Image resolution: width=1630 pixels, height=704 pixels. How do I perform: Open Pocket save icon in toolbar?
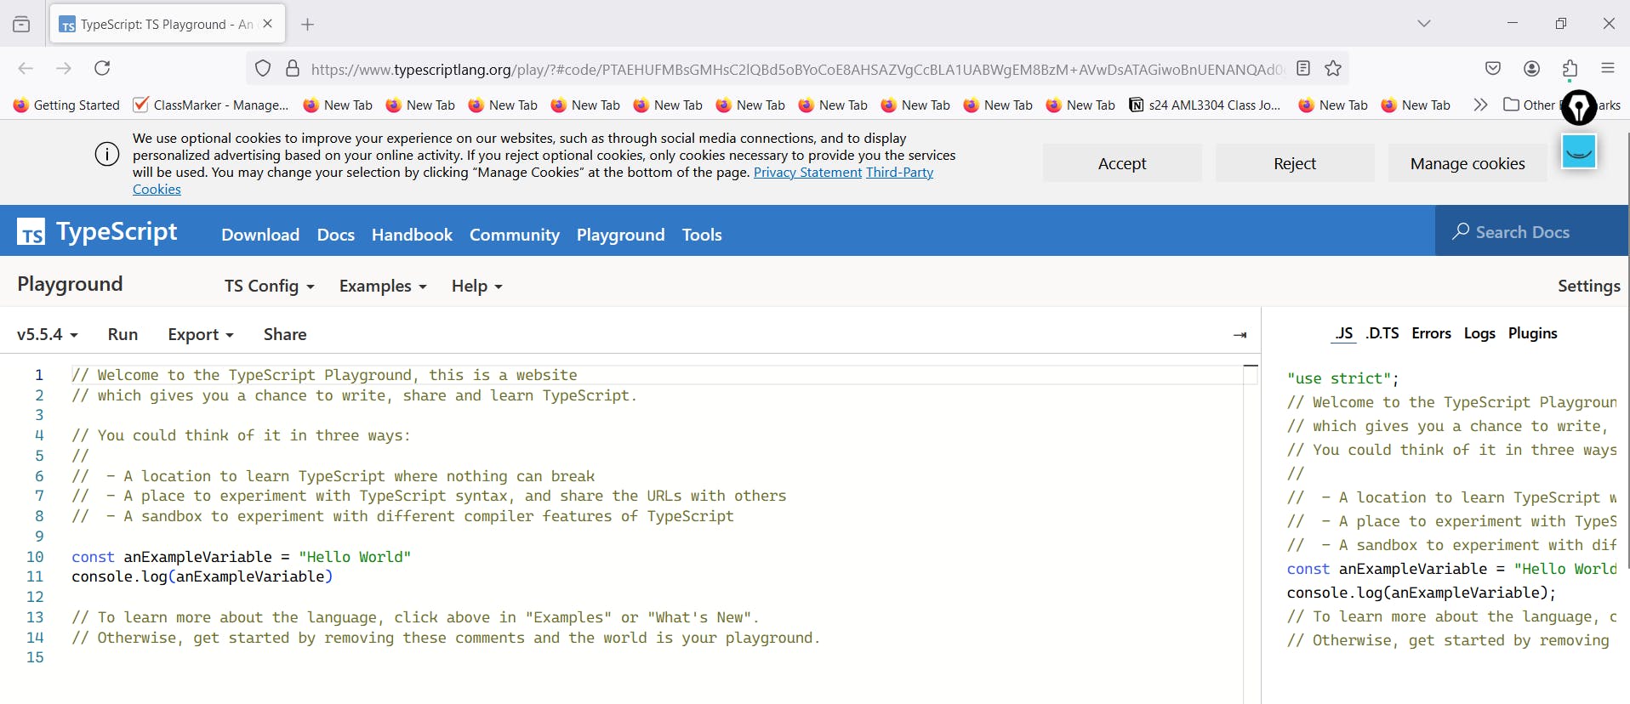(1493, 68)
